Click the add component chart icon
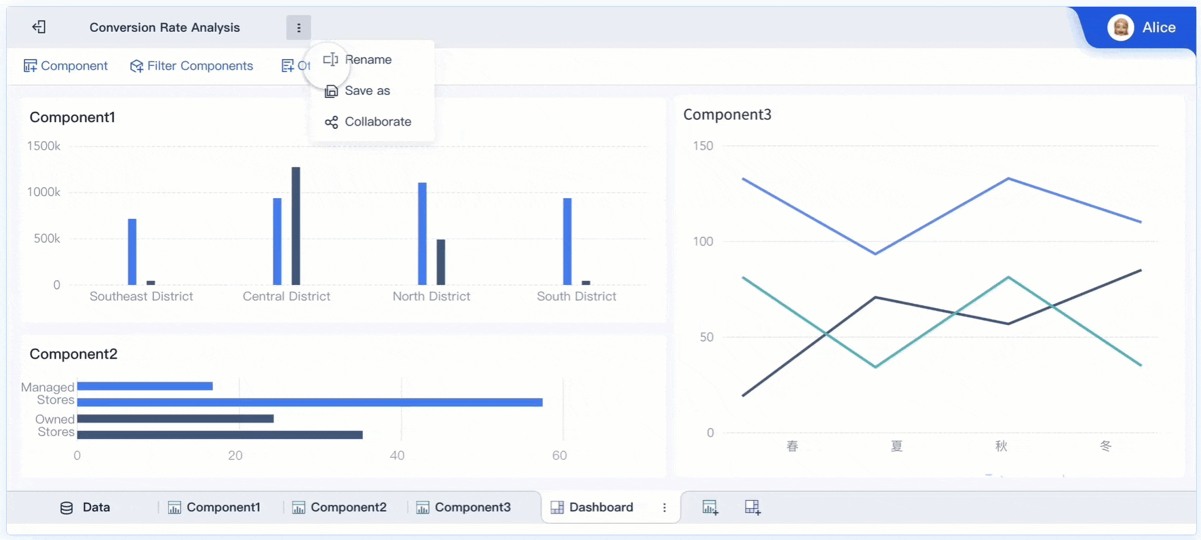The image size is (1201, 540). tap(710, 507)
